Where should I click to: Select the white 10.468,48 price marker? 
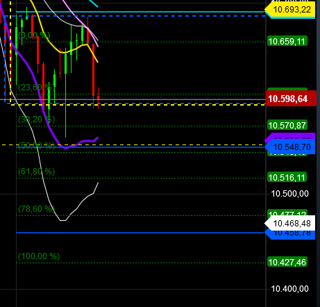[x=289, y=224]
